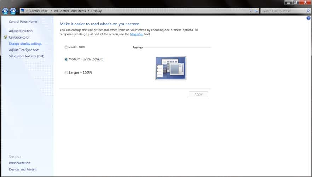312x177 pixels.
Task: Click the search magnifier icon
Action: 308,11
